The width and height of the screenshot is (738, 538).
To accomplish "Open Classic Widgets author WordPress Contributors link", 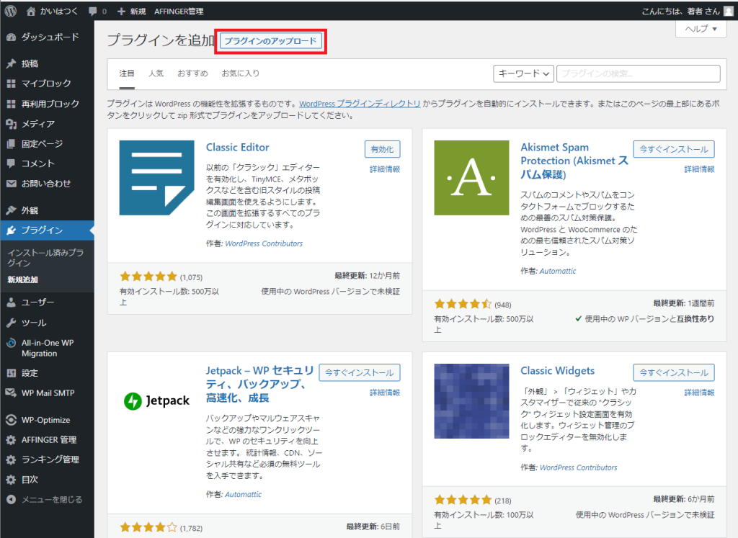I will tap(579, 467).
